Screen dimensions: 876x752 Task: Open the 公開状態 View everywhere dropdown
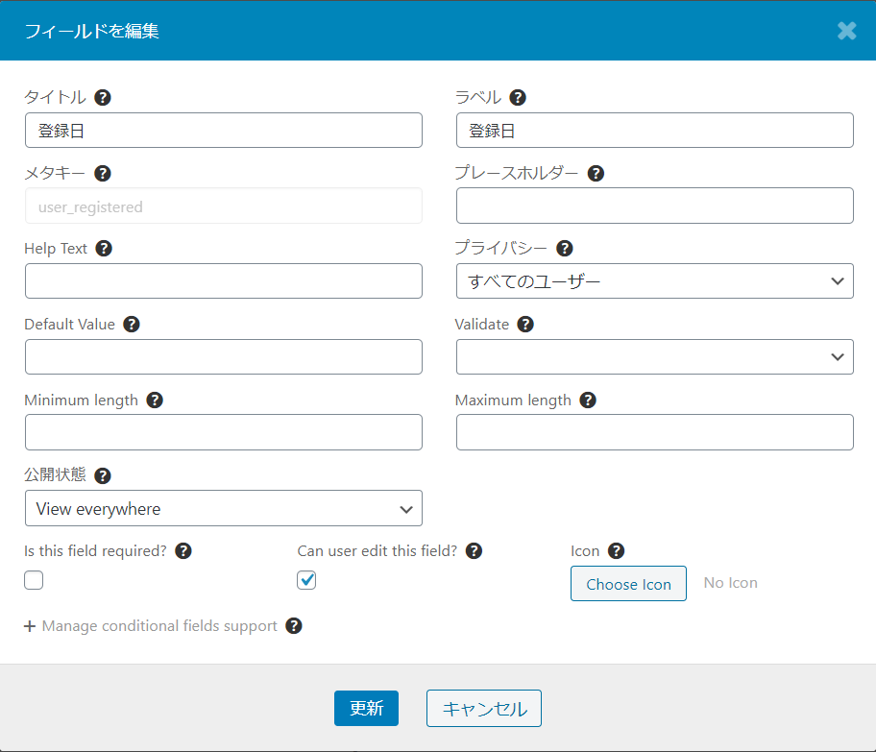[x=224, y=508]
